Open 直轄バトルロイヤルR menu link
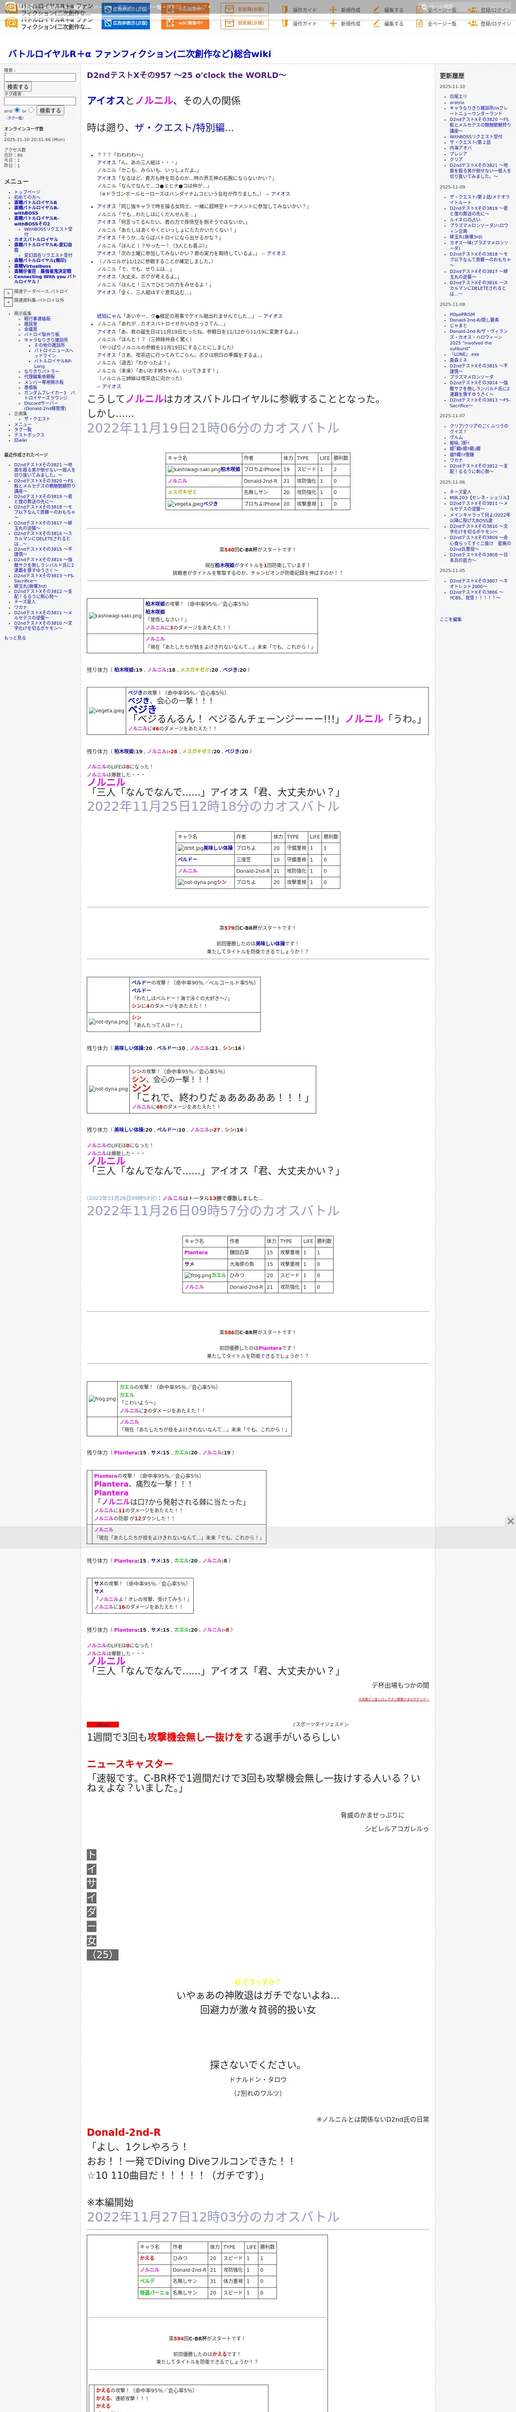516x2412 pixels. [x=36, y=202]
